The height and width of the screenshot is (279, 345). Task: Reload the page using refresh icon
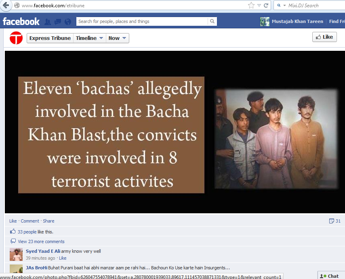266,6
